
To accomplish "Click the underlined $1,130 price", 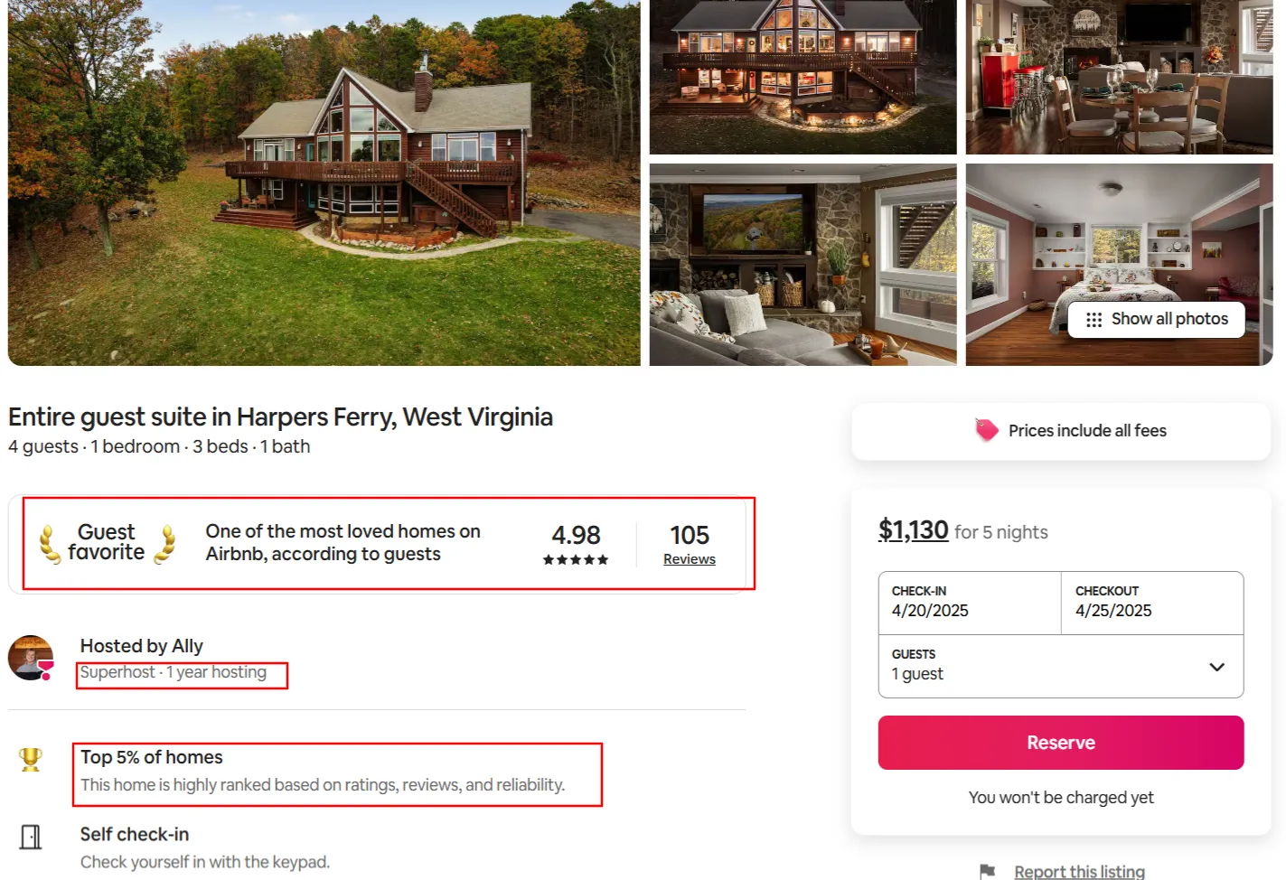I will point(912,530).
